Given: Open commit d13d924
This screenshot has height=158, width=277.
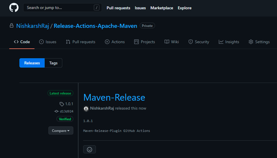Looking at the screenshot, I should click(x=67, y=111).
